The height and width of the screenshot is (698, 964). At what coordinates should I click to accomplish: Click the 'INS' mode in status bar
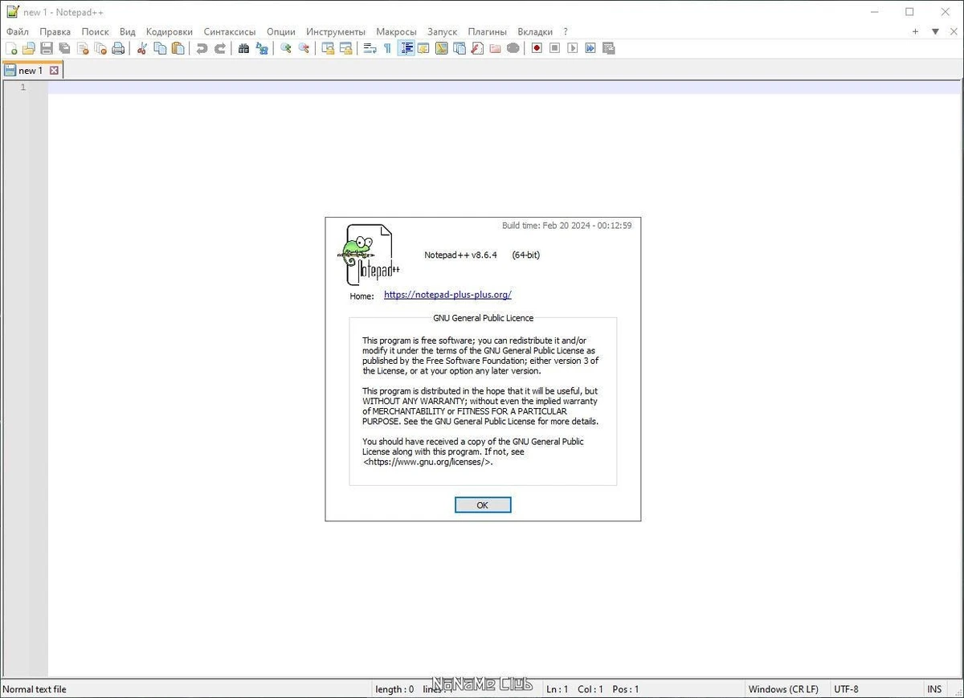click(934, 689)
